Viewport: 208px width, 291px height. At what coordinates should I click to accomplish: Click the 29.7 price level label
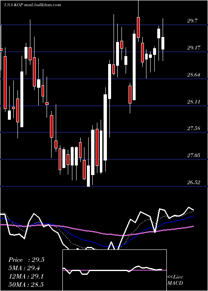click(x=192, y=21)
